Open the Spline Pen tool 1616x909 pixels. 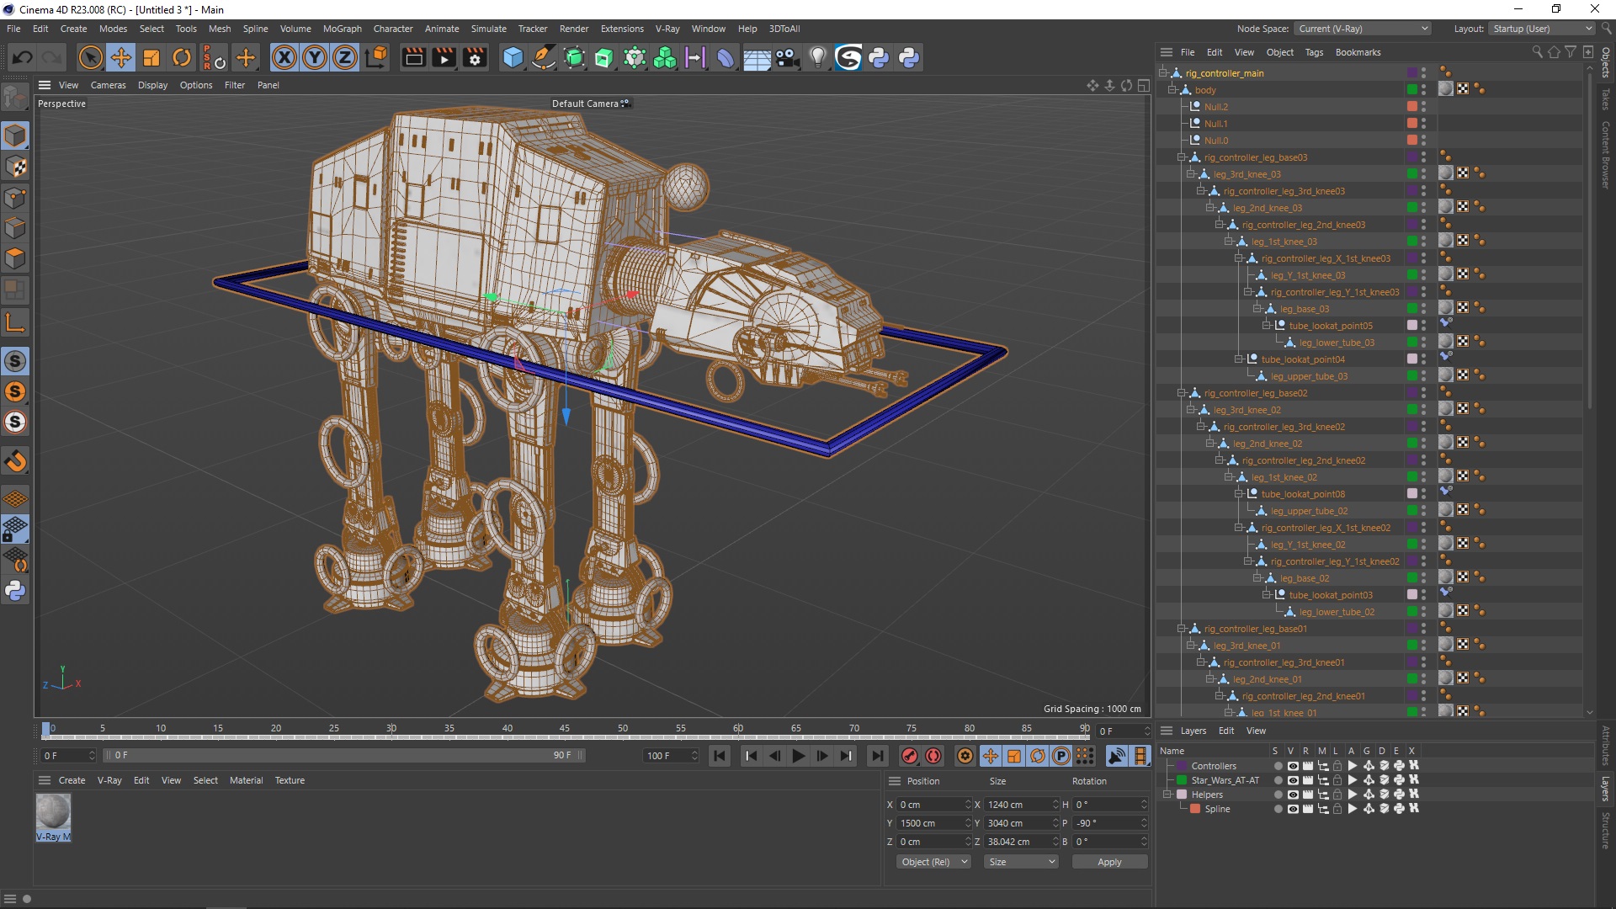point(544,57)
